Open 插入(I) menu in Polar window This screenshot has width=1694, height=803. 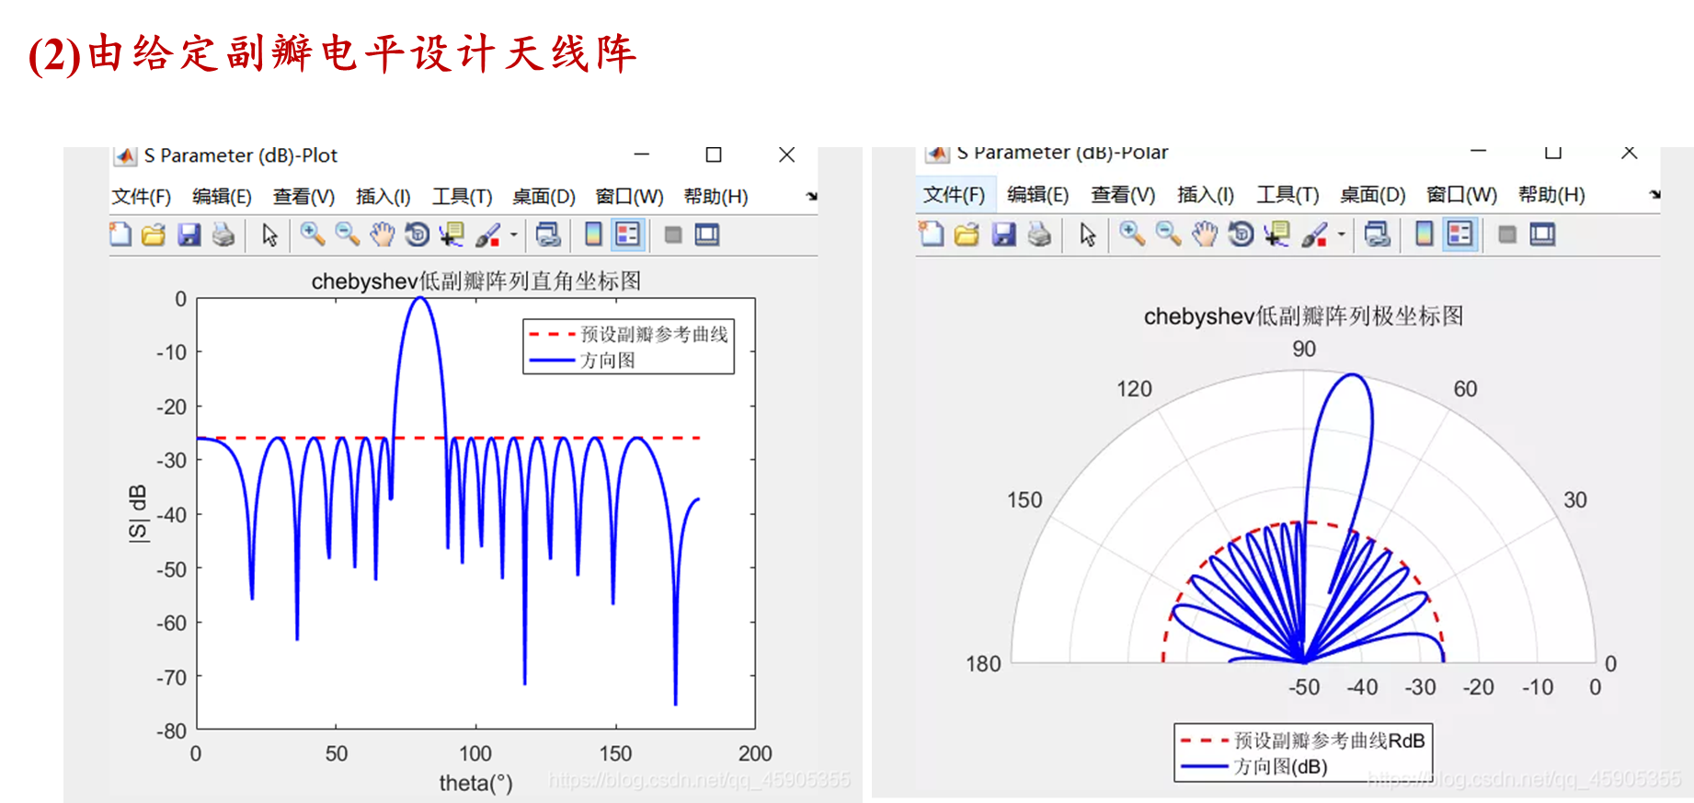[1205, 195]
